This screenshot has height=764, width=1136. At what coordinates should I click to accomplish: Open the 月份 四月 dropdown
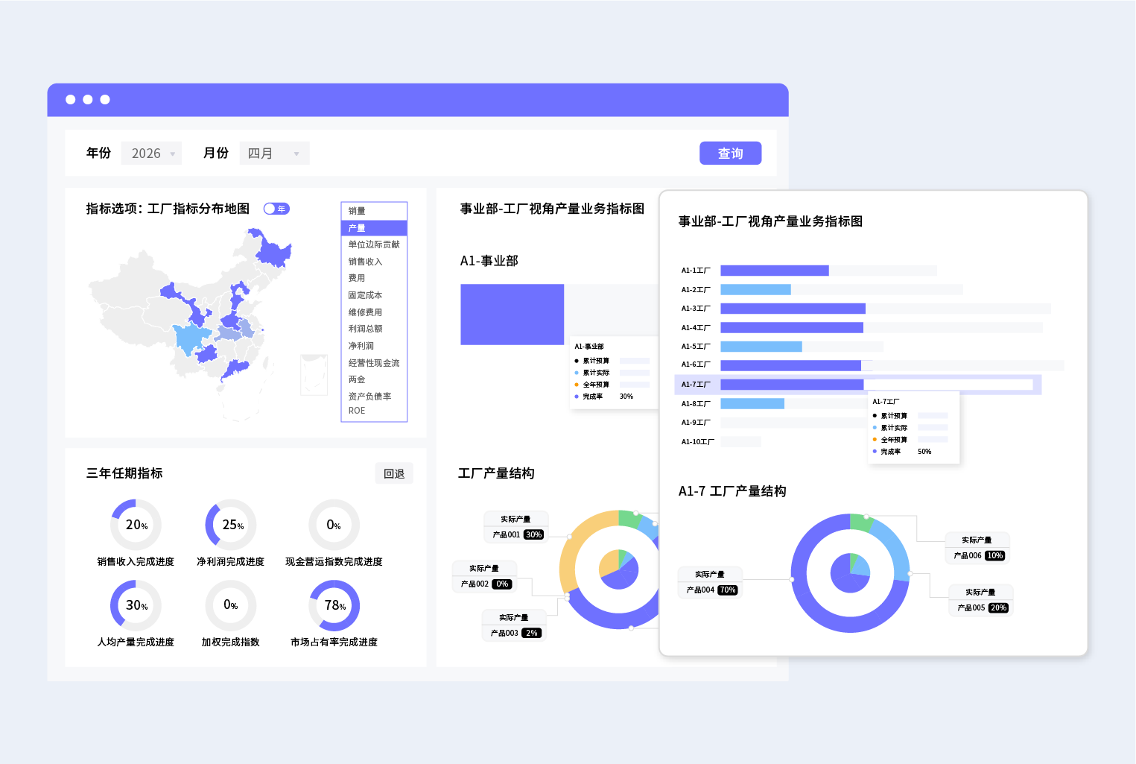coord(274,154)
